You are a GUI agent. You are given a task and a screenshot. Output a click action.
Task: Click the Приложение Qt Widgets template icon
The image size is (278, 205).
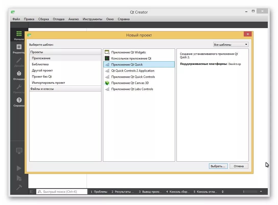coord(107,52)
